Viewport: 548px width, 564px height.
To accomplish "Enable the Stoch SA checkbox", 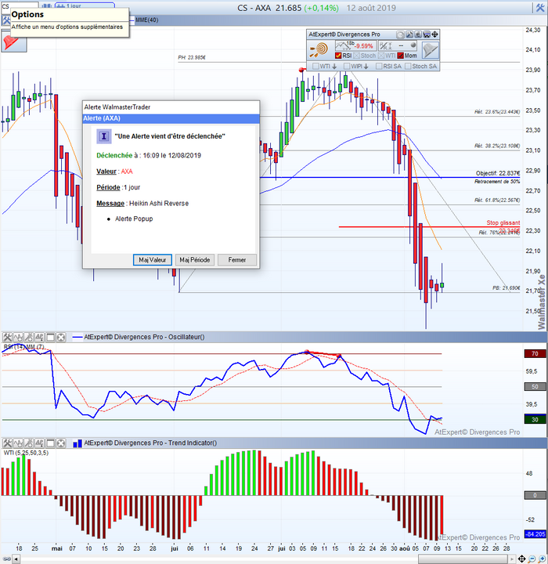I will pos(408,66).
